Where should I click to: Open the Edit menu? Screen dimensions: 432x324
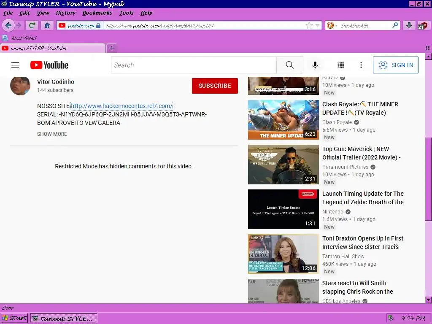(x=24, y=13)
